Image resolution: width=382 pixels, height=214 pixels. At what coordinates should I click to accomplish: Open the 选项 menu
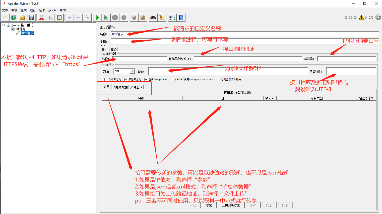42,10
